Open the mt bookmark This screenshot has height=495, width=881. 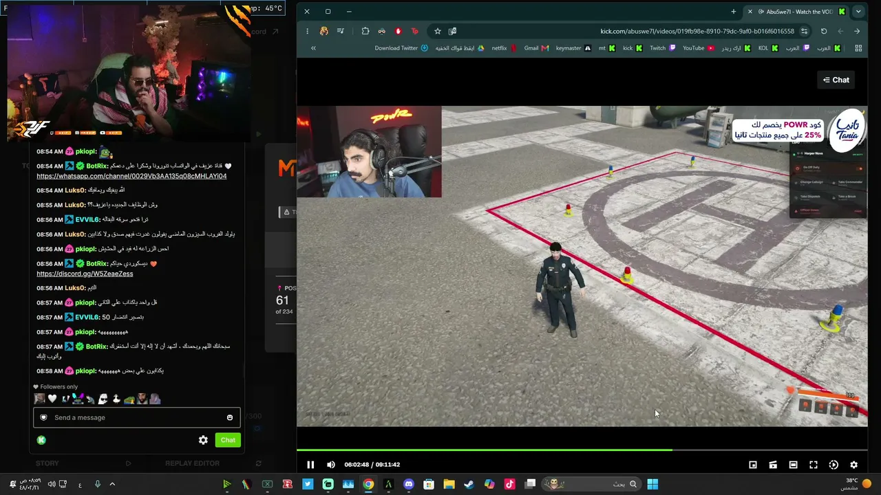[606, 48]
